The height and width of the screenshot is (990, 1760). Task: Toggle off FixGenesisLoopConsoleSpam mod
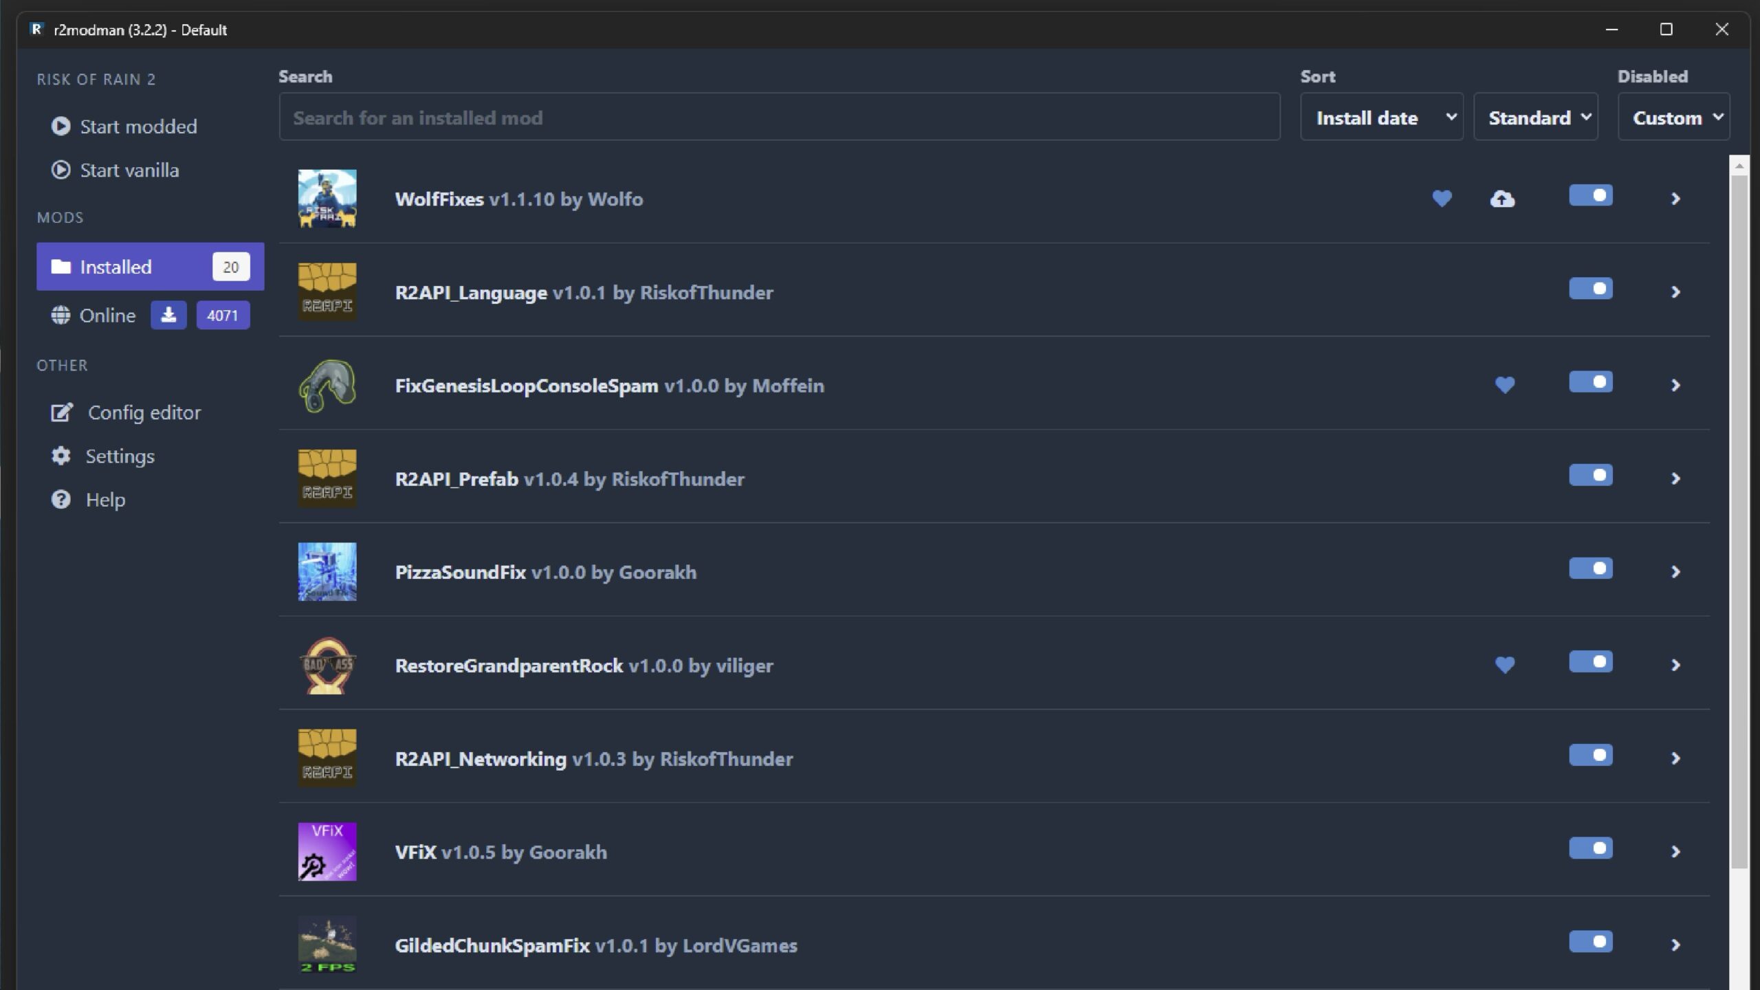point(1590,382)
